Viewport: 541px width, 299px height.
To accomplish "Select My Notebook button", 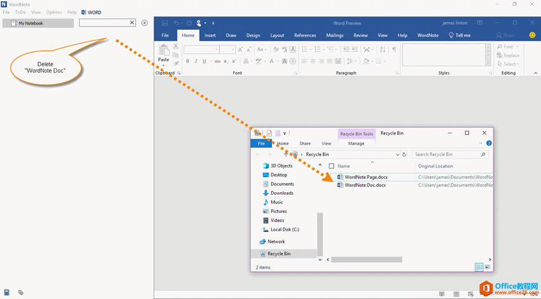I will pyautogui.click(x=38, y=23).
